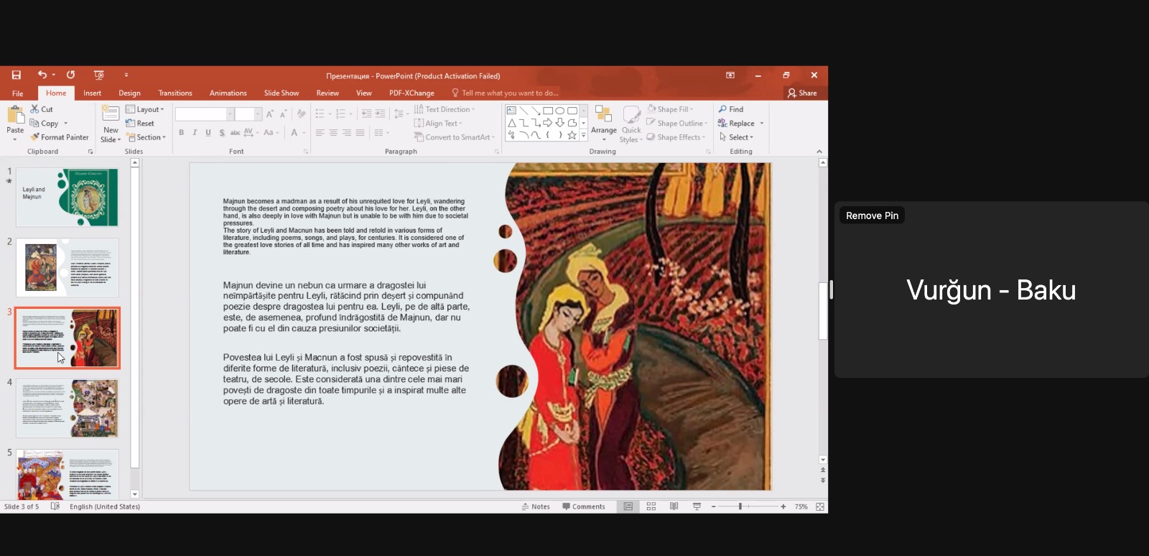Open the Layout dropdown
1149x556 pixels.
point(145,109)
